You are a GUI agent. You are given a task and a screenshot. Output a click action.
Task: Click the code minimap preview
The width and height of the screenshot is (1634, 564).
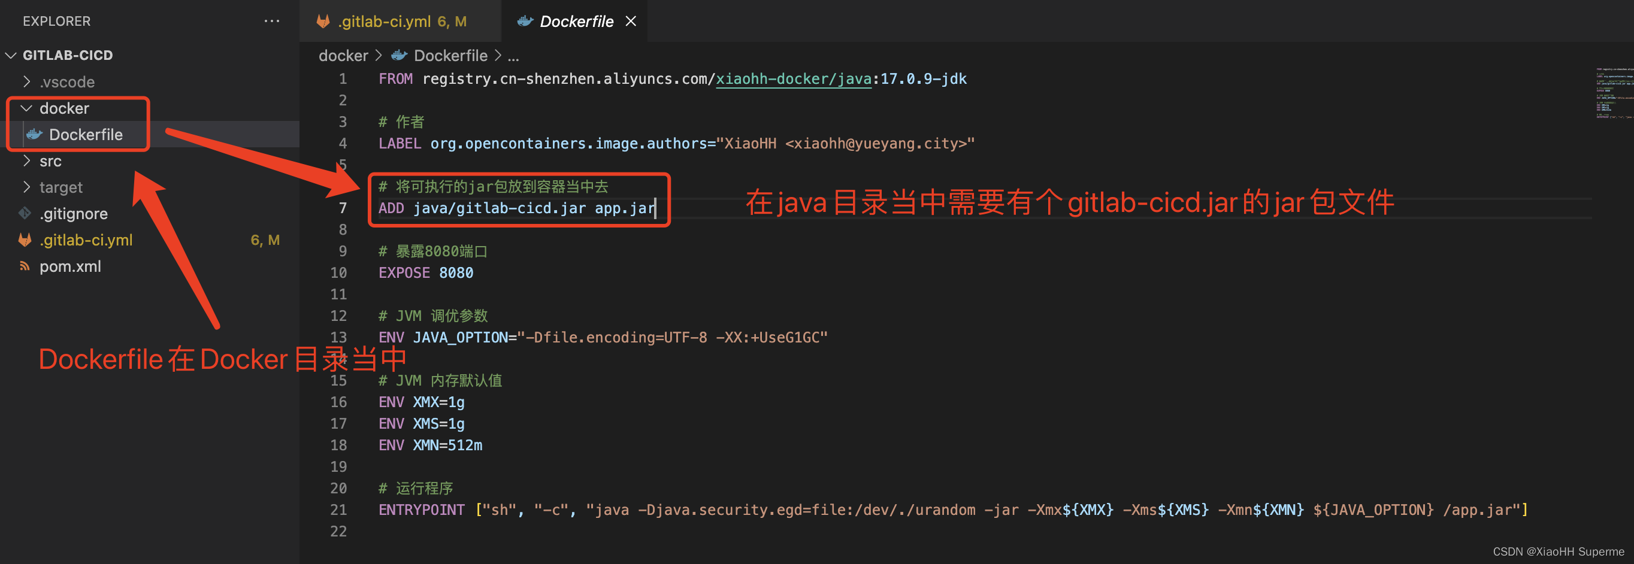click(x=1614, y=93)
